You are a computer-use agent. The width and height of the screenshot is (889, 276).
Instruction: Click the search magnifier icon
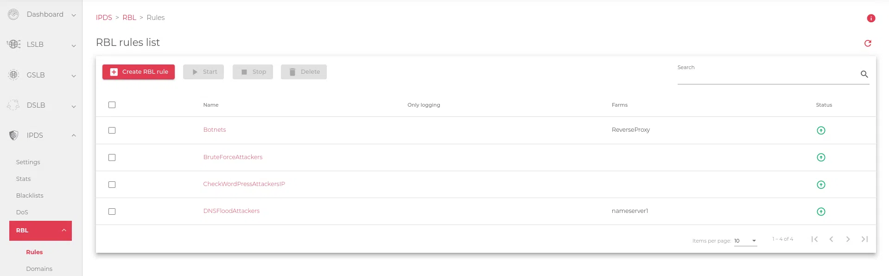click(x=864, y=74)
